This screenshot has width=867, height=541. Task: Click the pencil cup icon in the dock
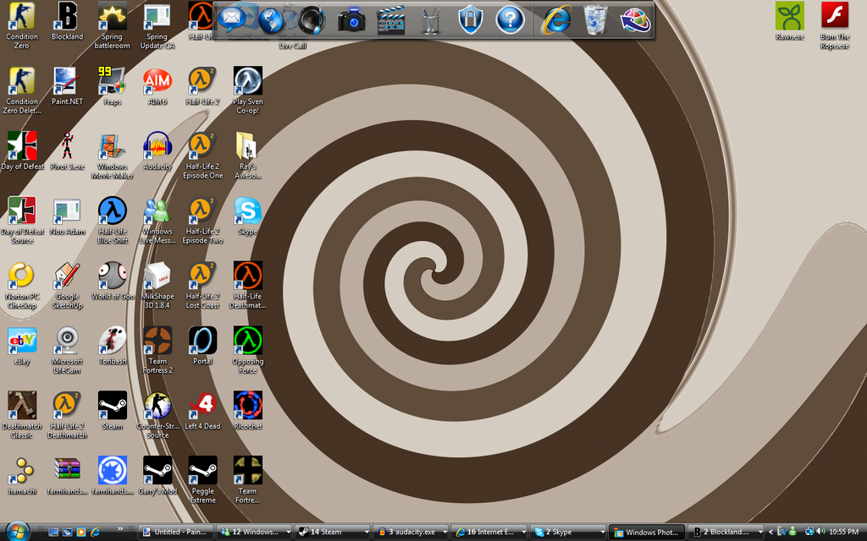(x=430, y=21)
